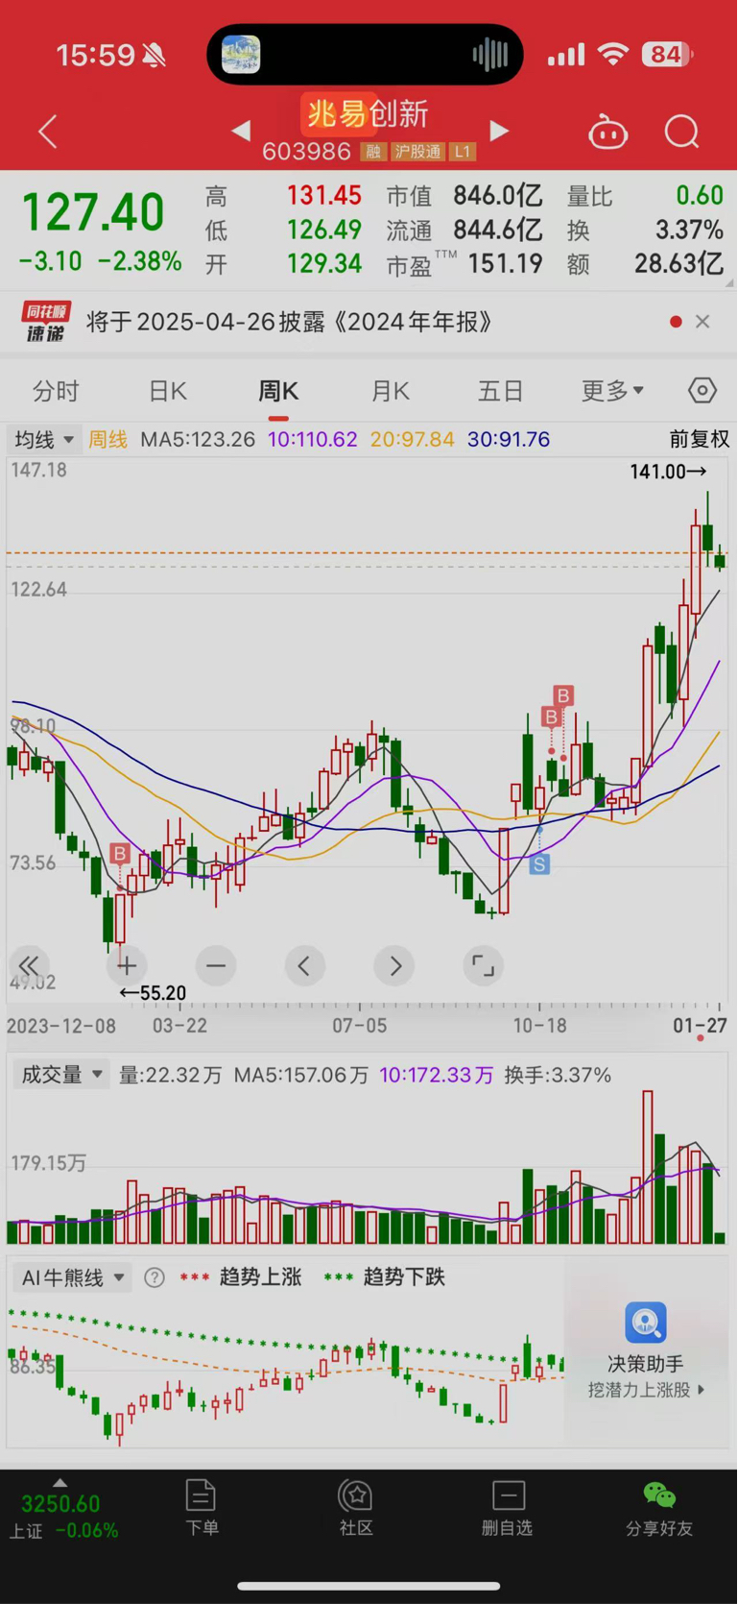Select the 分时 tab

[56, 391]
